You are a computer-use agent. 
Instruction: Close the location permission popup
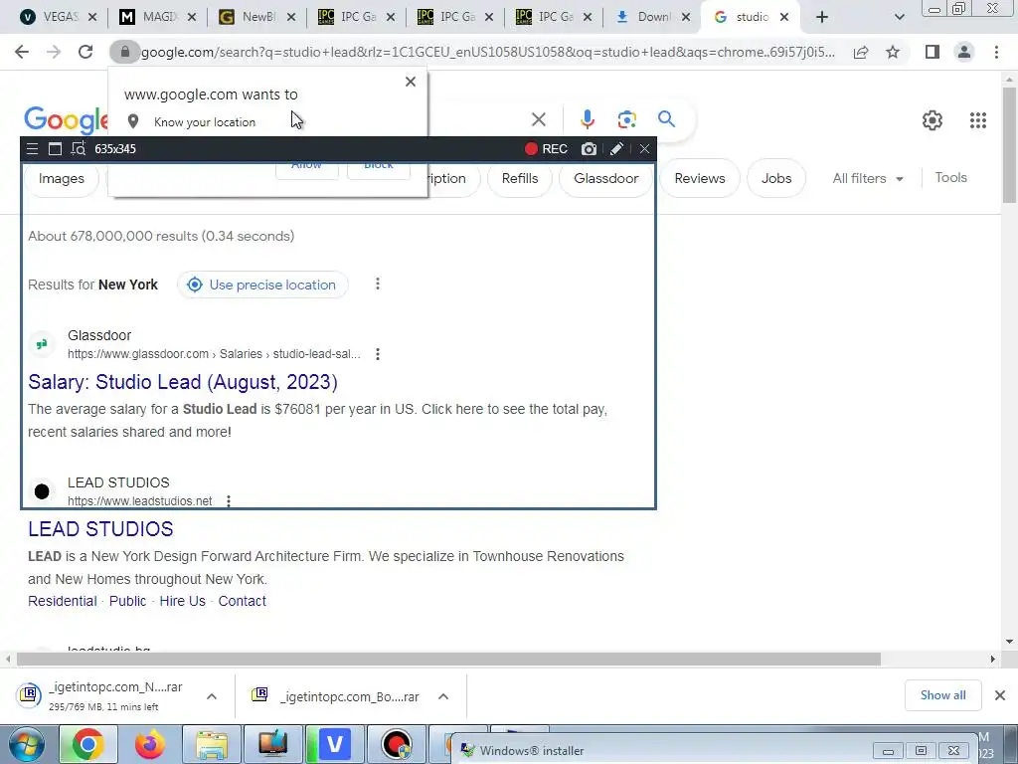coord(411,82)
